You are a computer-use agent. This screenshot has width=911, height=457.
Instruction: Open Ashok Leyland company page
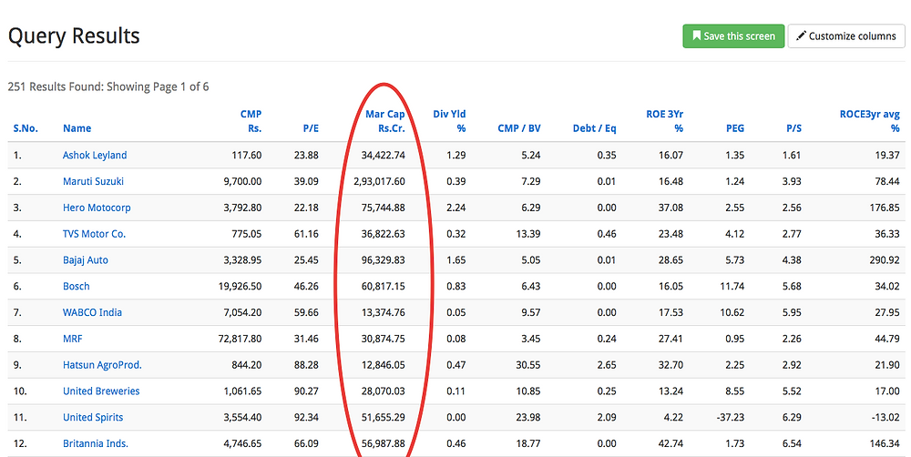pyautogui.click(x=95, y=155)
